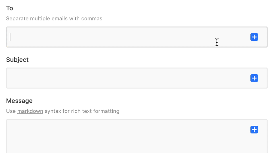Click the Subject heading label

(x=17, y=60)
